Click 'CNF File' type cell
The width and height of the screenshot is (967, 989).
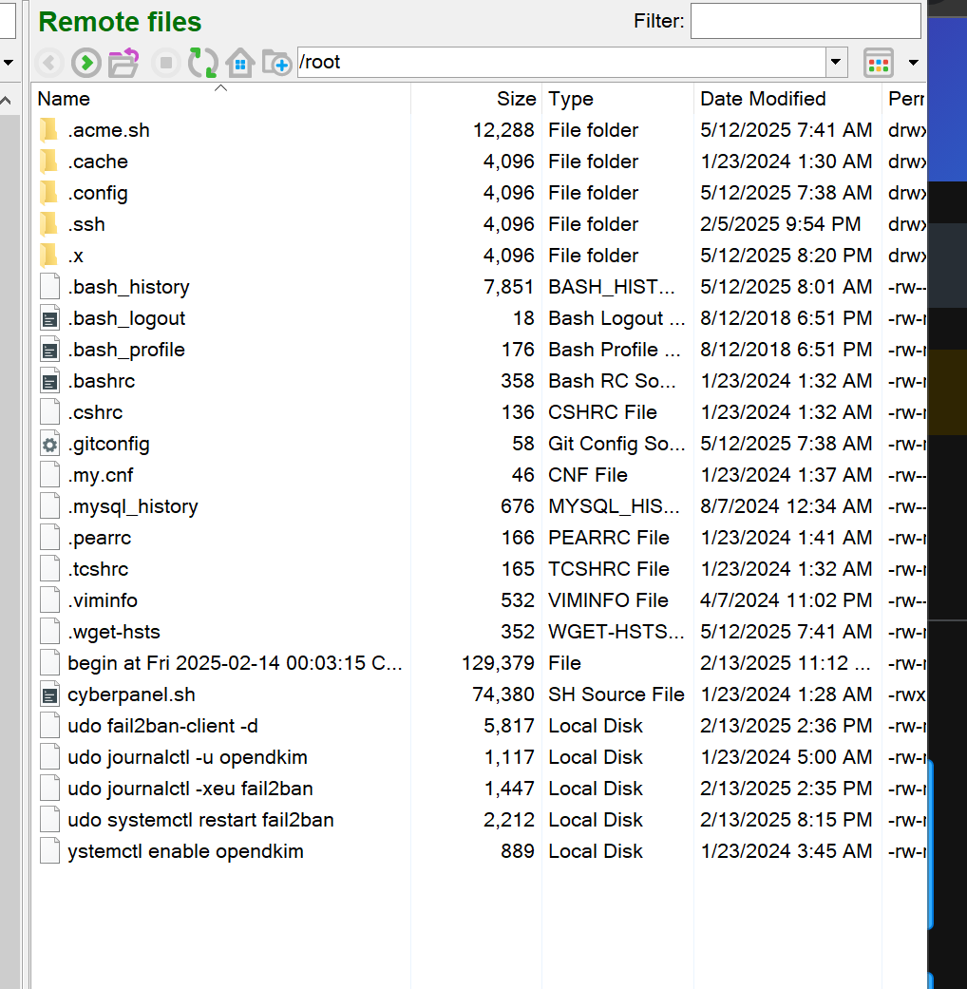(588, 475)
